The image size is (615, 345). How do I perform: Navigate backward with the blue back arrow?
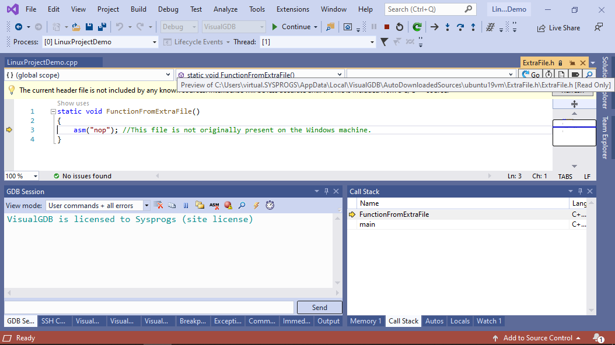(x=18, y=27)
